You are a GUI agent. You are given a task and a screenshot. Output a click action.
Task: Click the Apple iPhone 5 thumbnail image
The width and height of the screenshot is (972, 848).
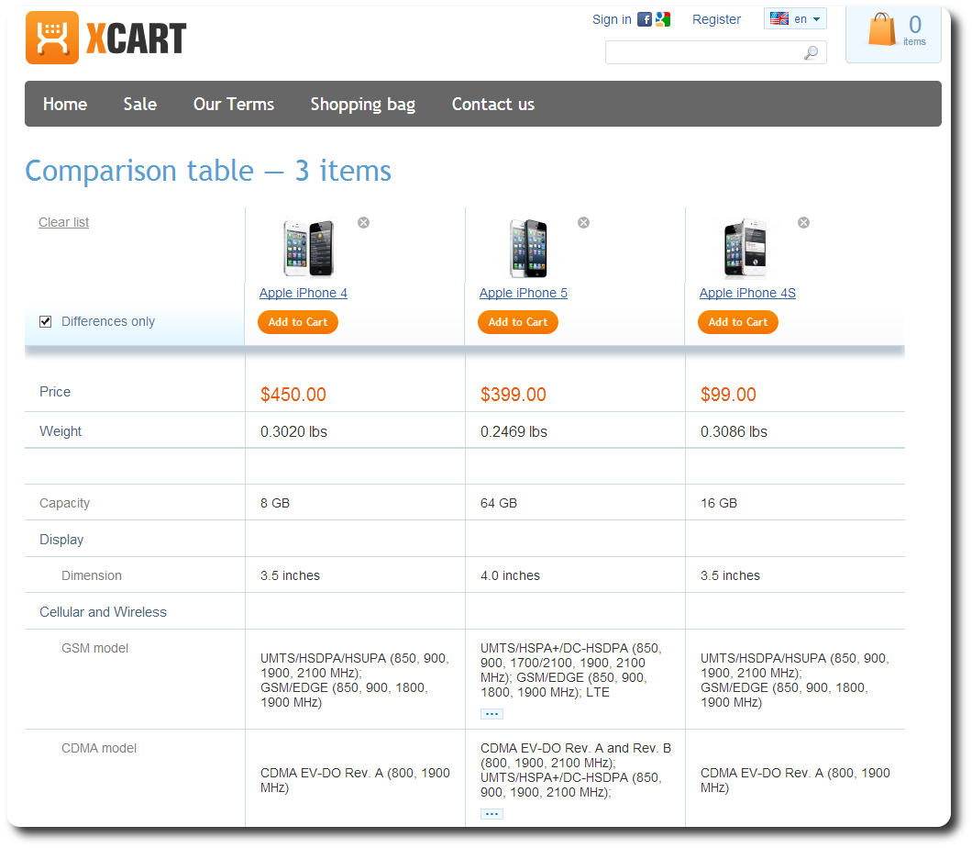[x=529, y=248]
